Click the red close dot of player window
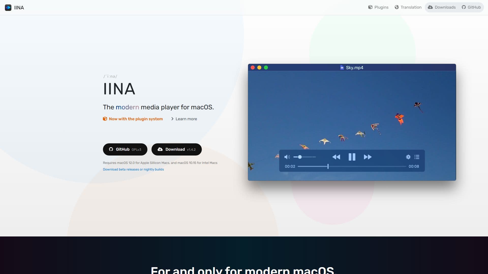This screenshot has height=274, width=488. click(x=253, y=67)
